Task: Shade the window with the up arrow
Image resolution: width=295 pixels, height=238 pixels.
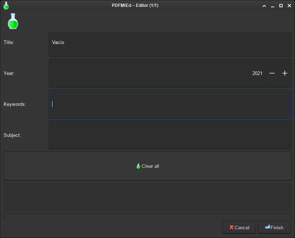Action: pyautogui.click(x=264, y=6)
